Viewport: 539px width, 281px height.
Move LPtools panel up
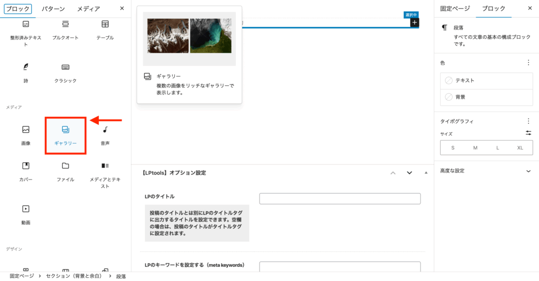(393, 173)
